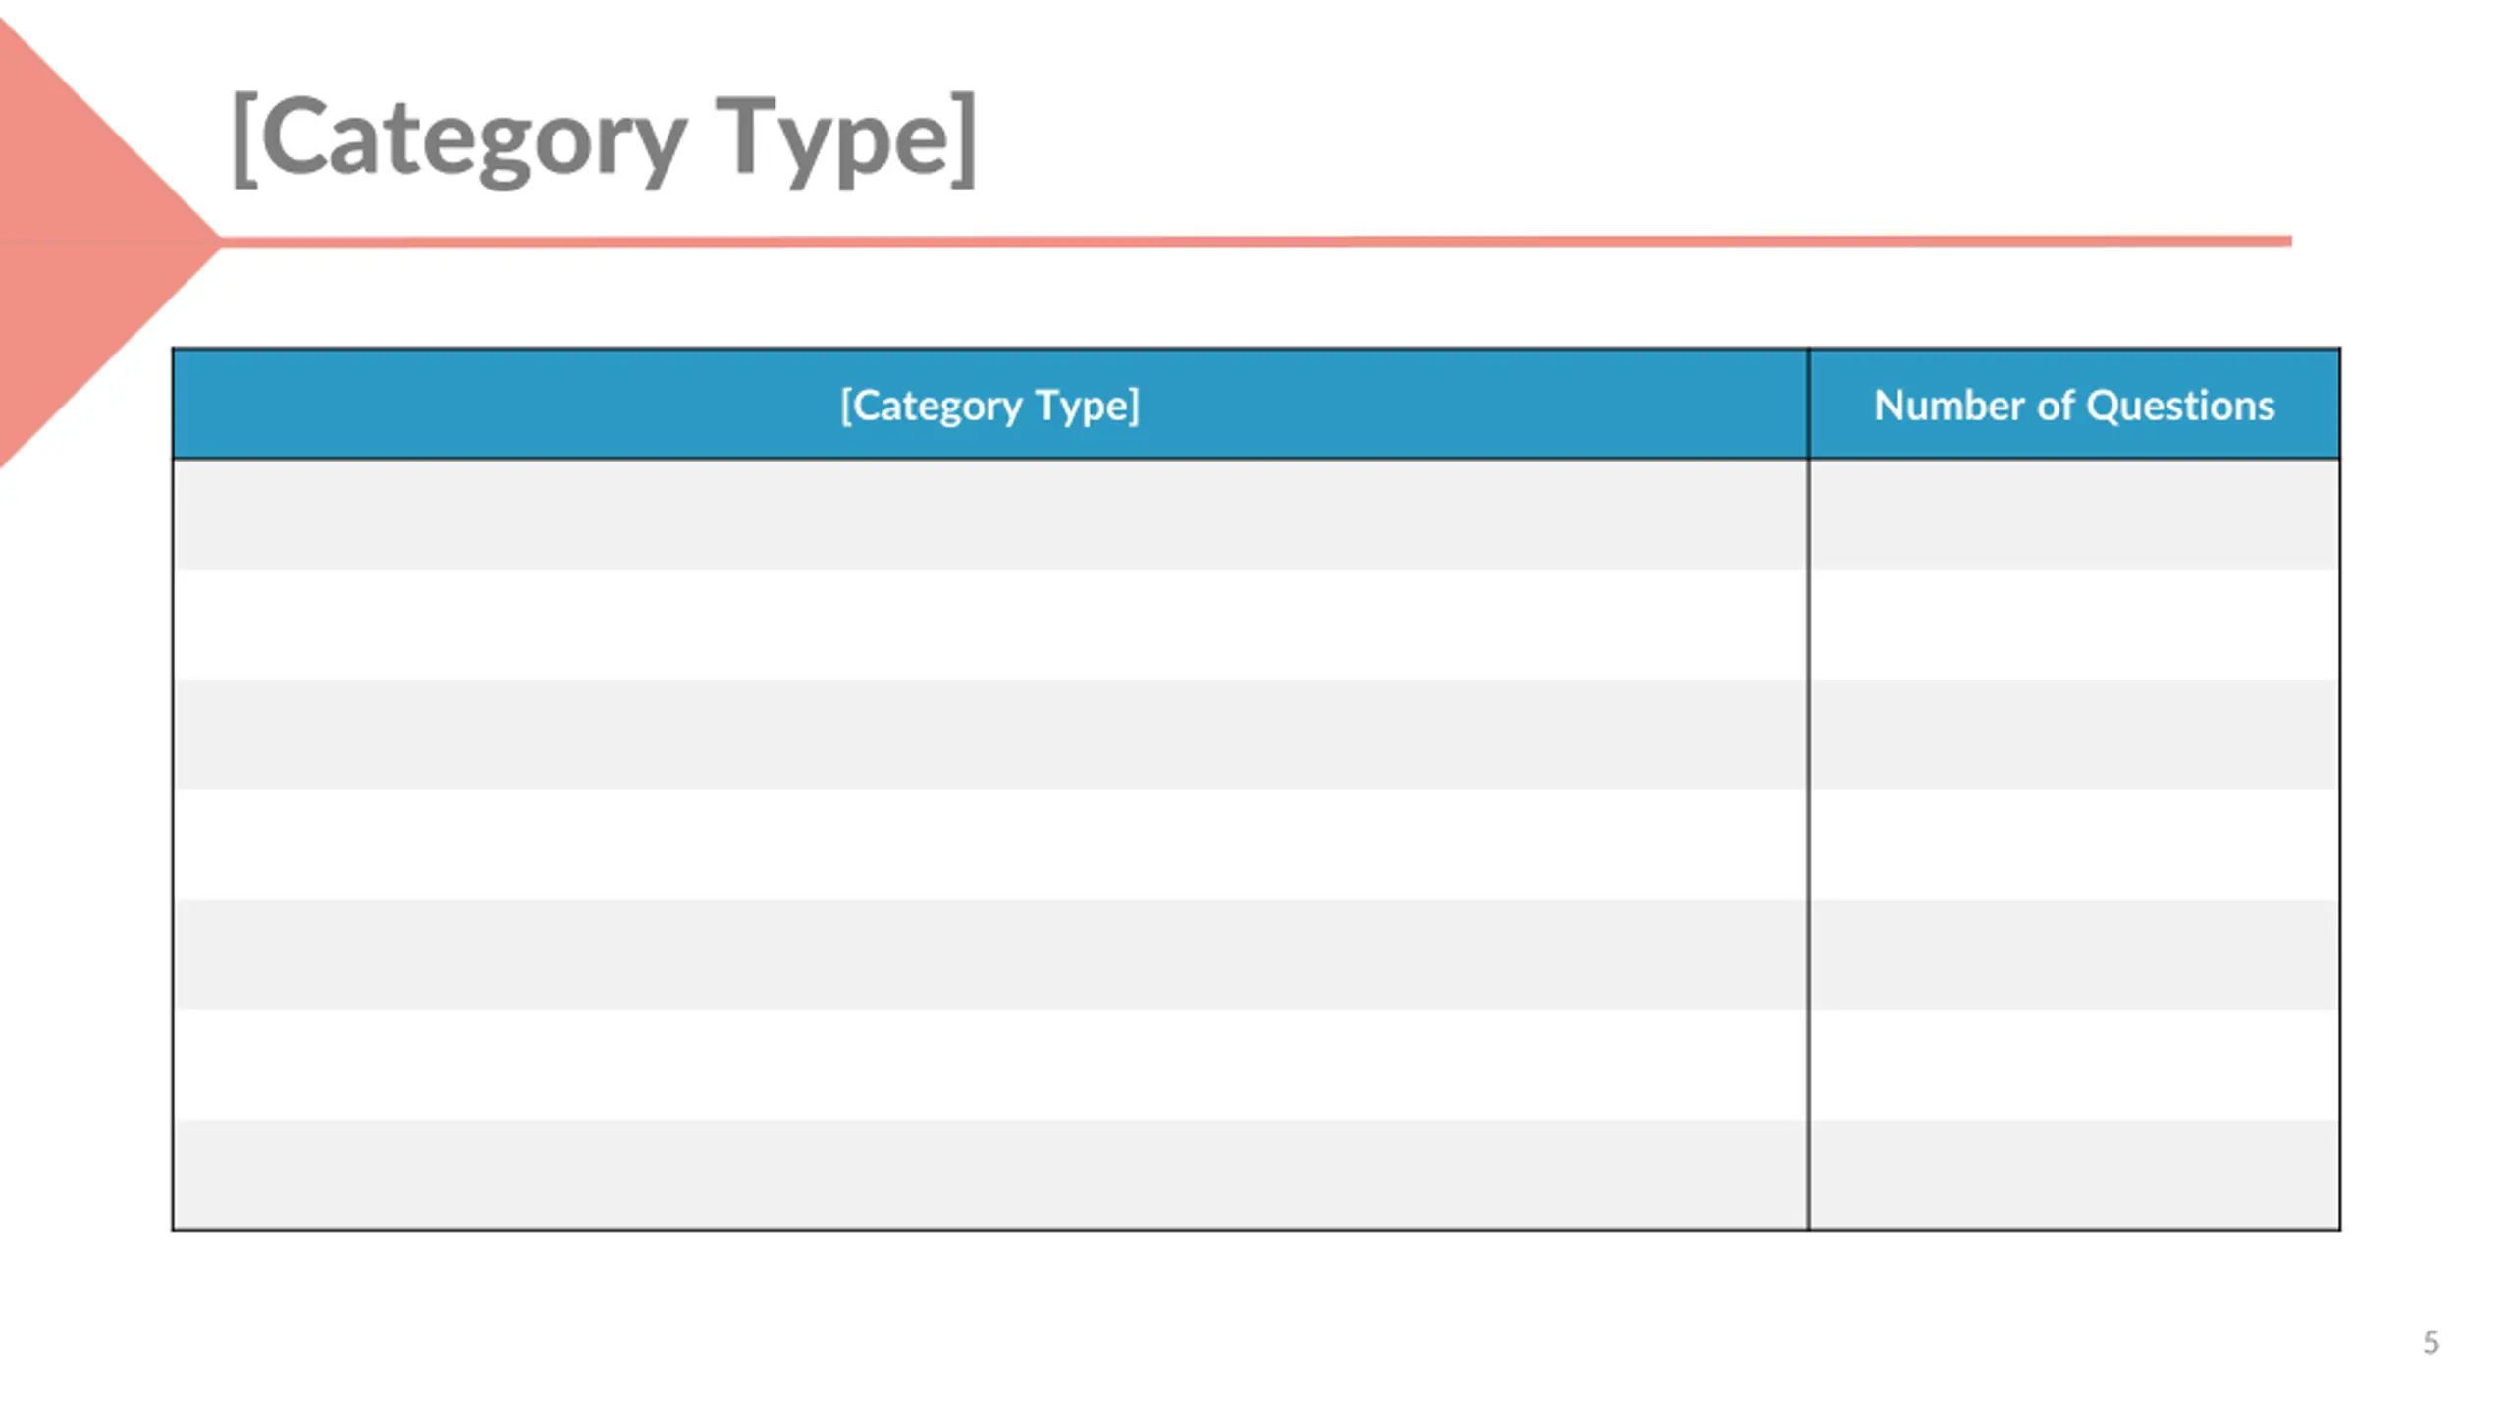Click third body row in Number of Questions column
This screenshot has height=1414, width=2513.
[2074, 734]
